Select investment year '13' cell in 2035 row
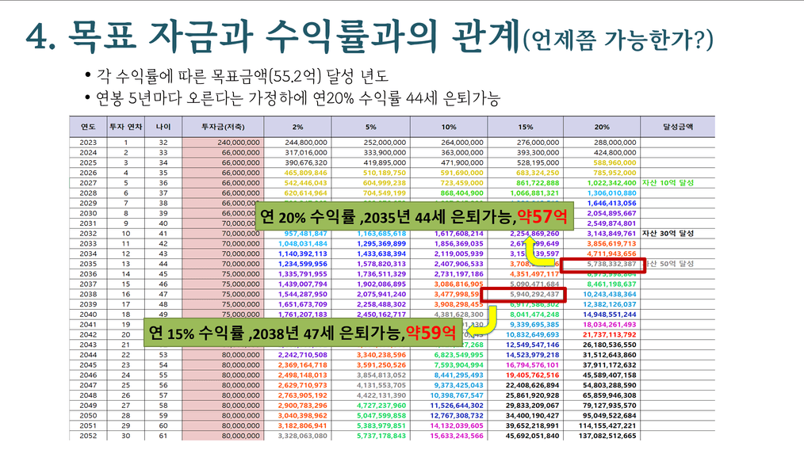Screen dimensions: 804x450 click(x=125, y=264)
